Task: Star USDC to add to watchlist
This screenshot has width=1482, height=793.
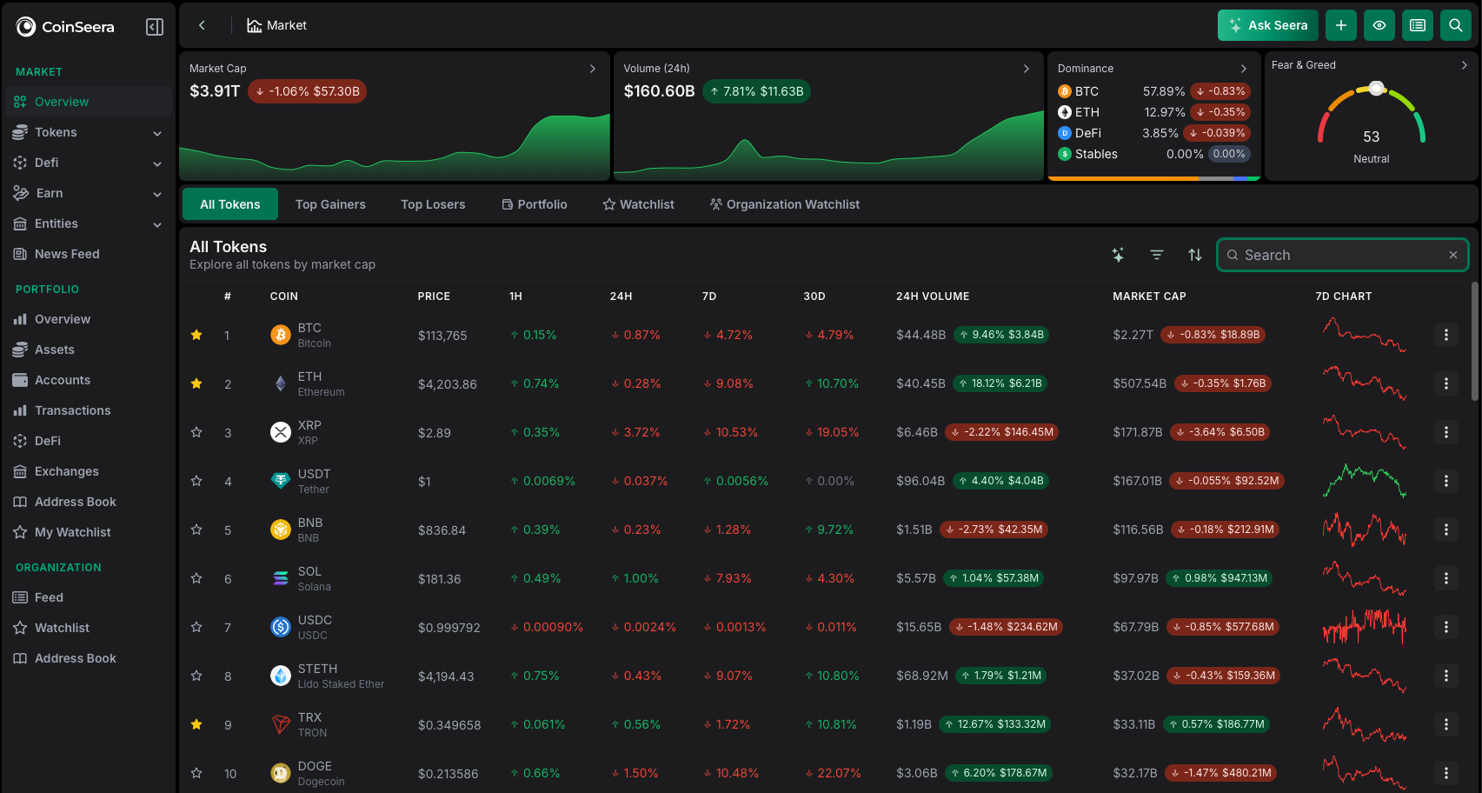Action: pos(196,627)
